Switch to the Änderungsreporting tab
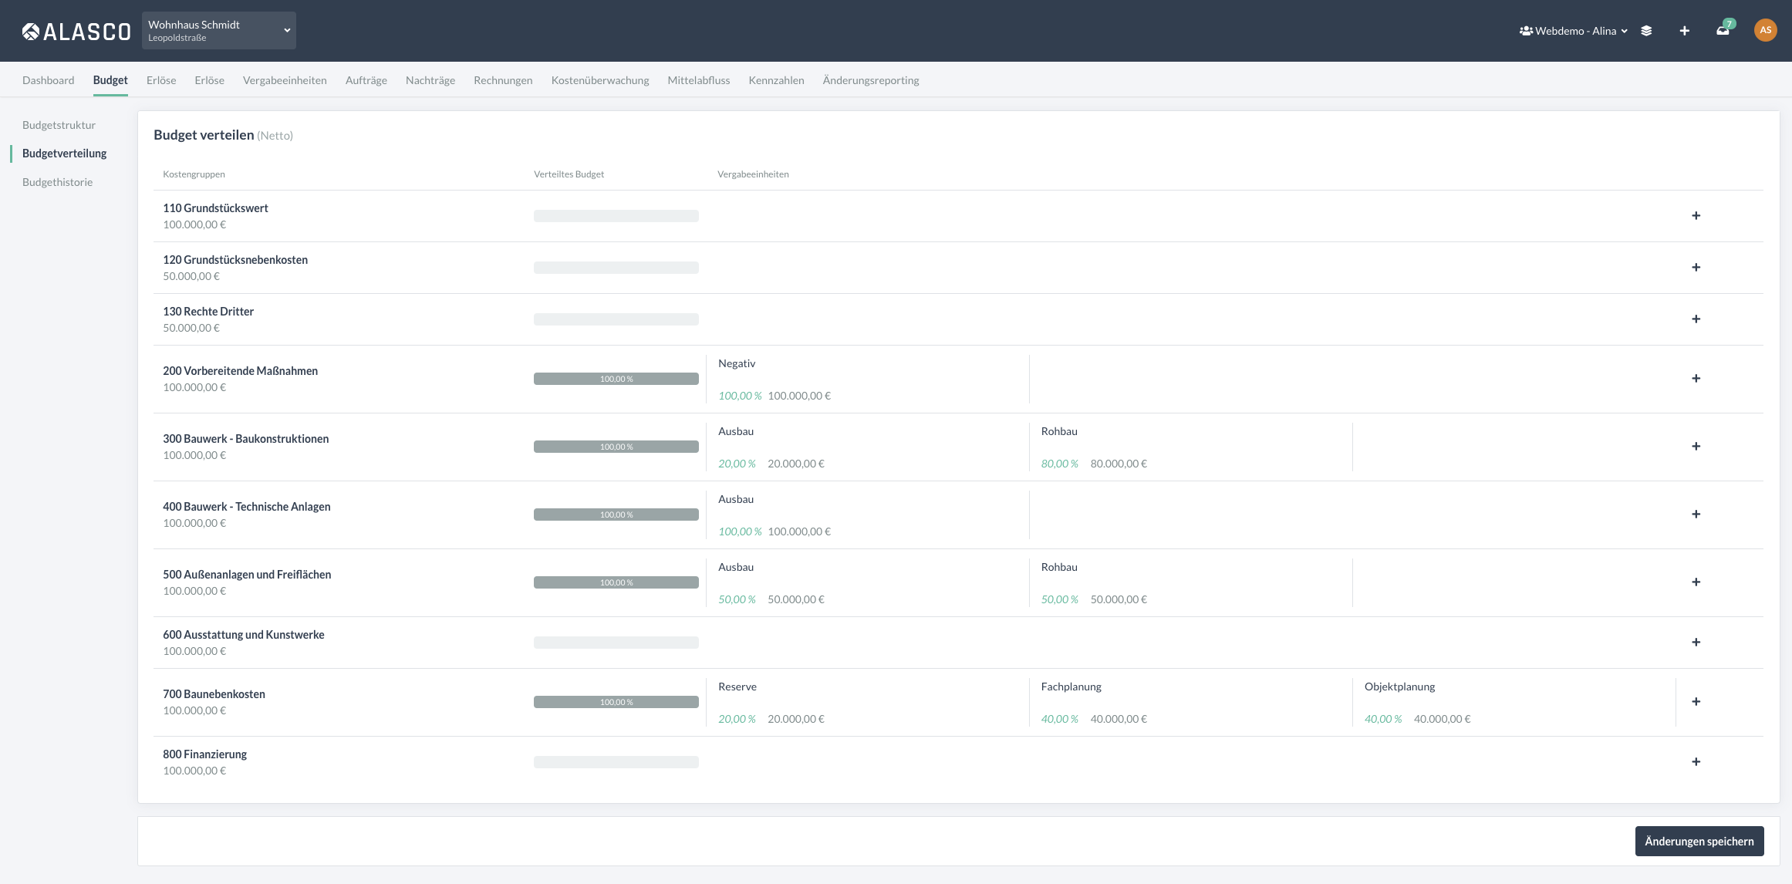The image size is (1792, 884). pos(871,80)
